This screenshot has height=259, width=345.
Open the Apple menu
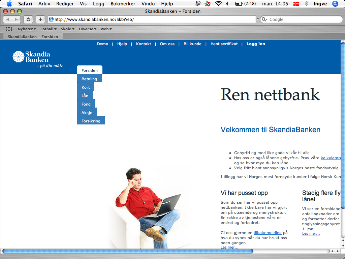pos(9,3)
